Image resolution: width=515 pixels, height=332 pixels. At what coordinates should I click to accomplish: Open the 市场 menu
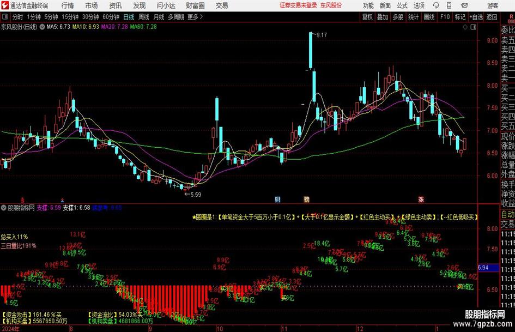(92, 5)
